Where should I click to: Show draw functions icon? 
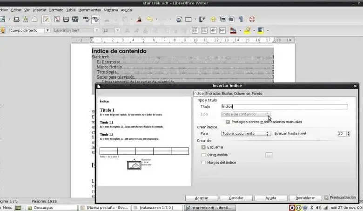[x=202, y=20]
